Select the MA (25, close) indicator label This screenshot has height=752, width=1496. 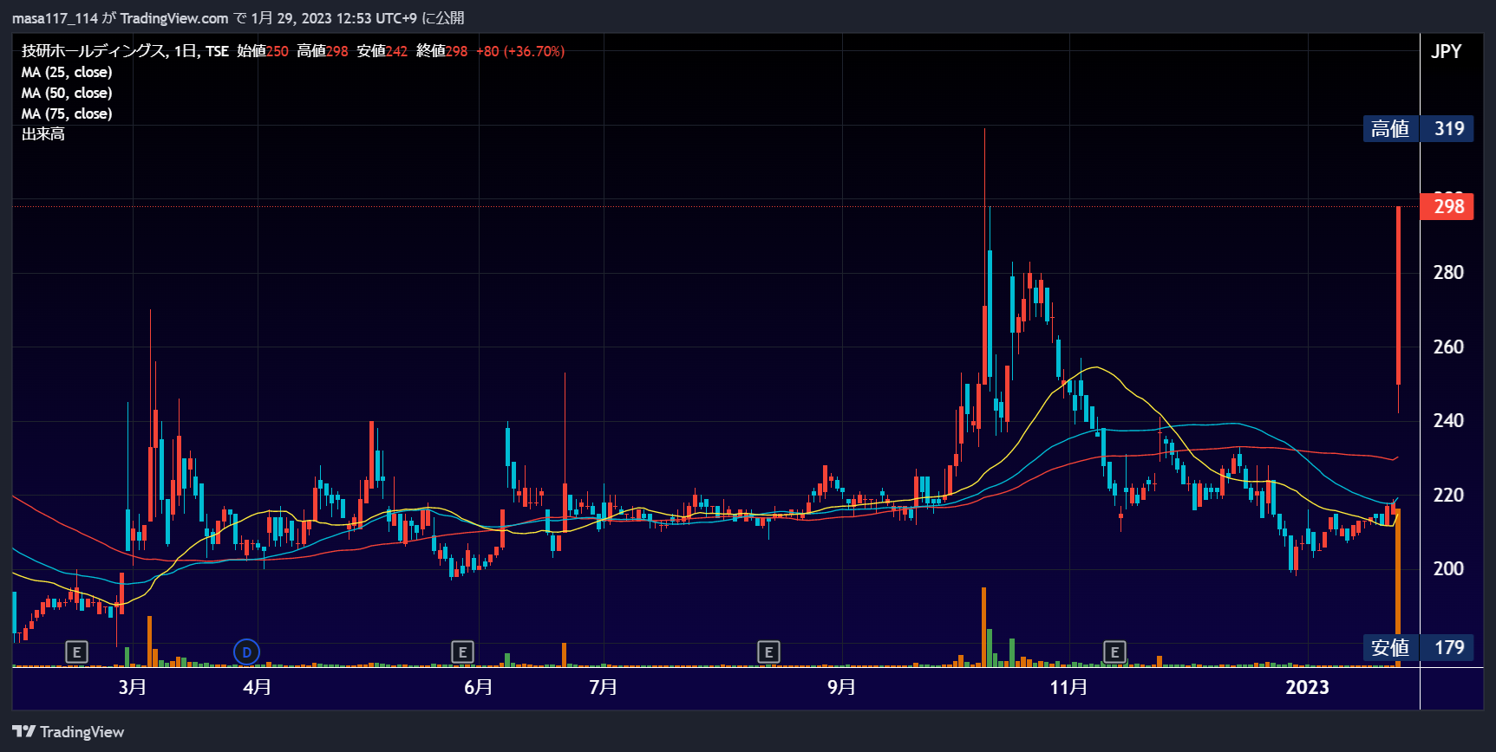point(67,72)
